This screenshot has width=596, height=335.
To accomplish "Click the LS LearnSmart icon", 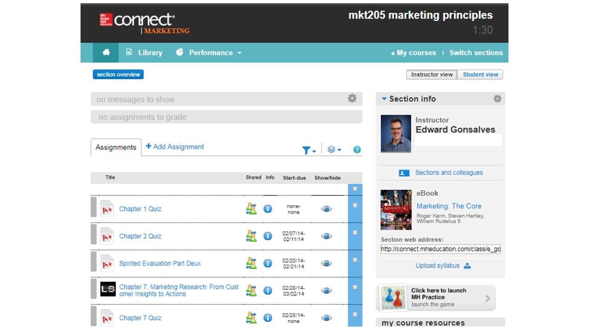I will click(108, 289).
